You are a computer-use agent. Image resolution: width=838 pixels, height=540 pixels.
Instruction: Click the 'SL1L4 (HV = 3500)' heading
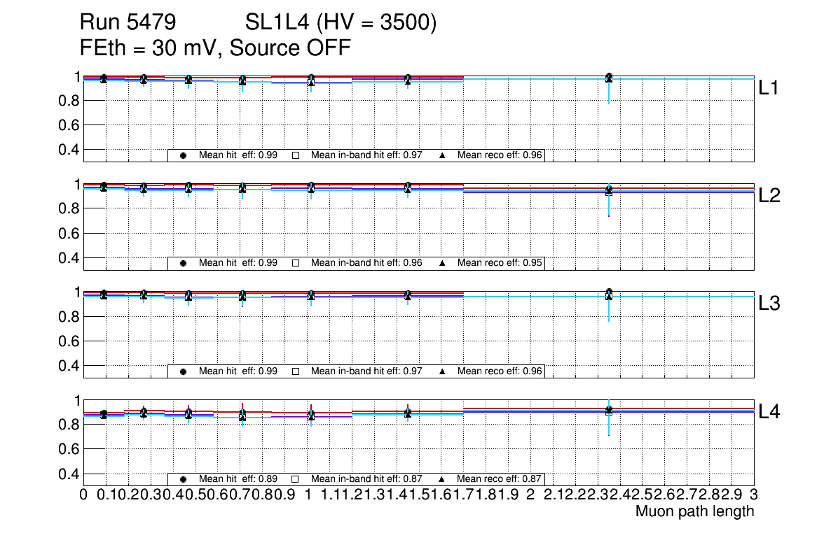click(341, 23)
